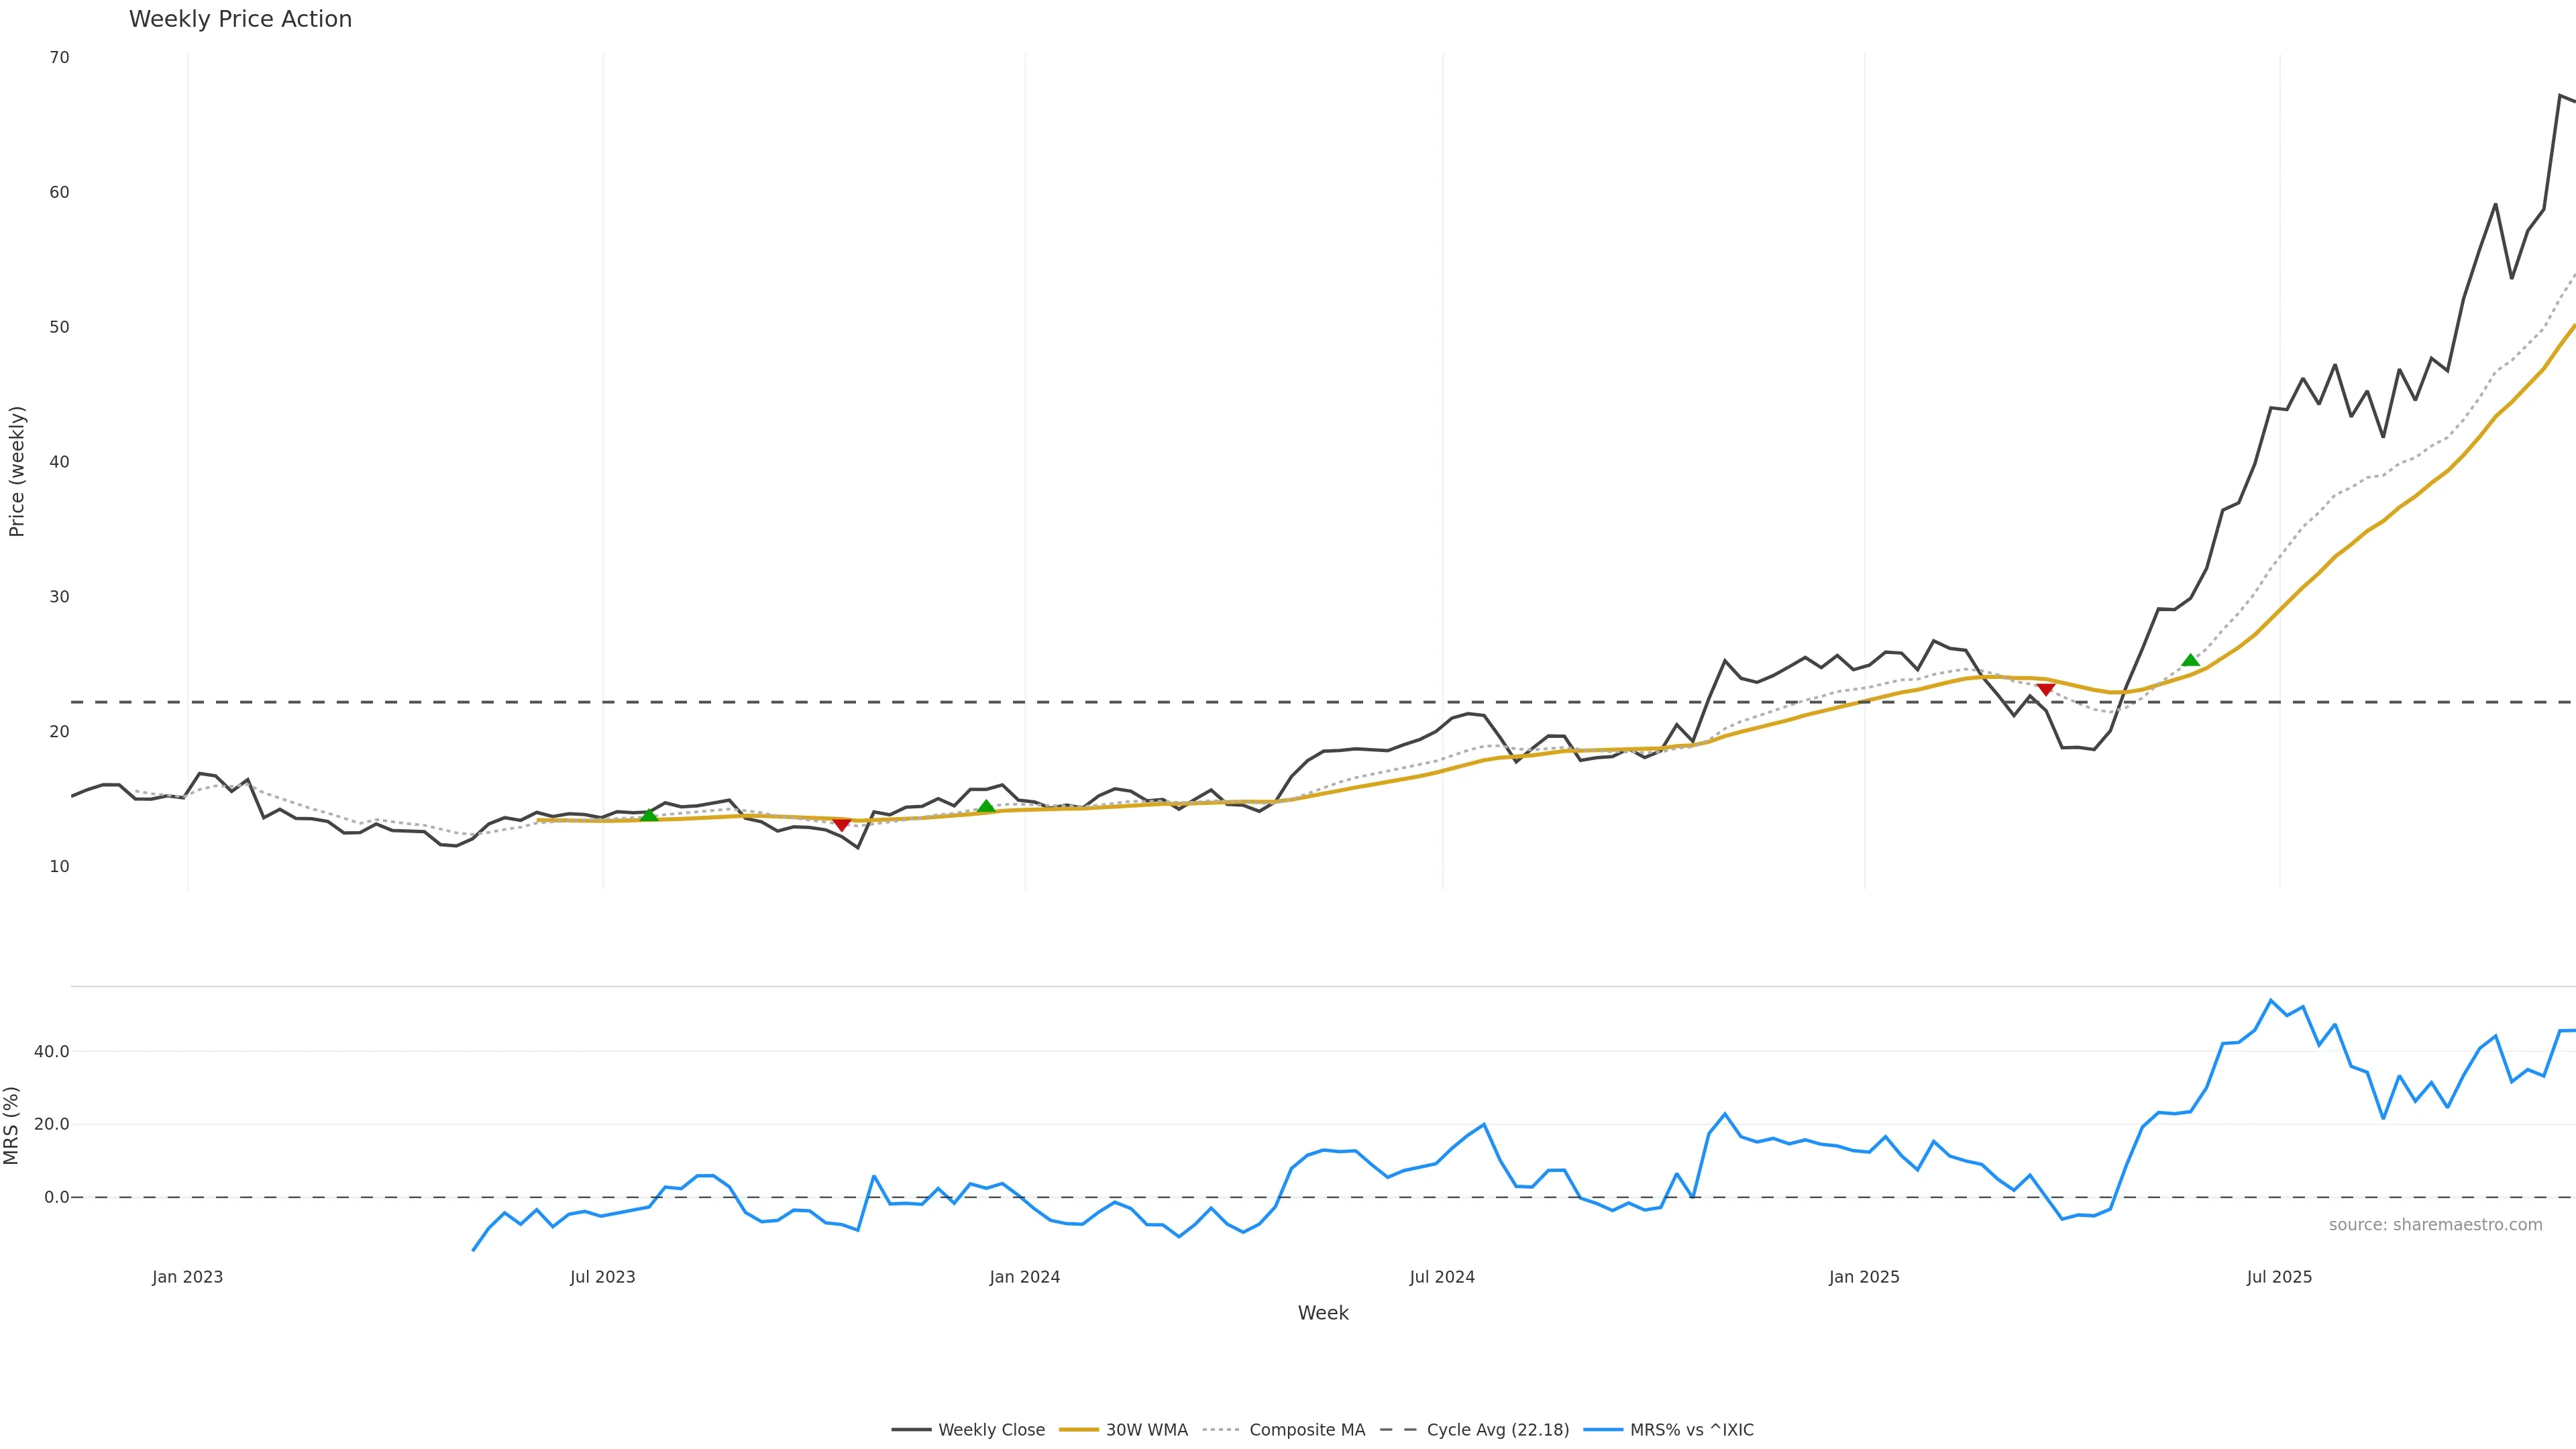Hide the 30W WMA legend series
Viewport: 2576px width, 1449px height.
coord(1124,1430)
